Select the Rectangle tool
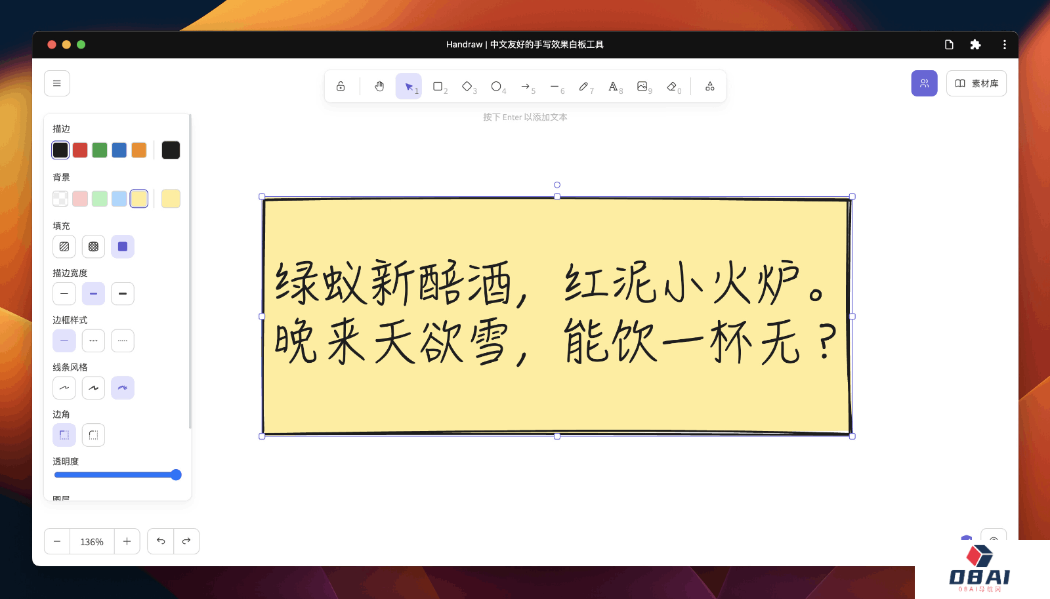 point(438,87)
